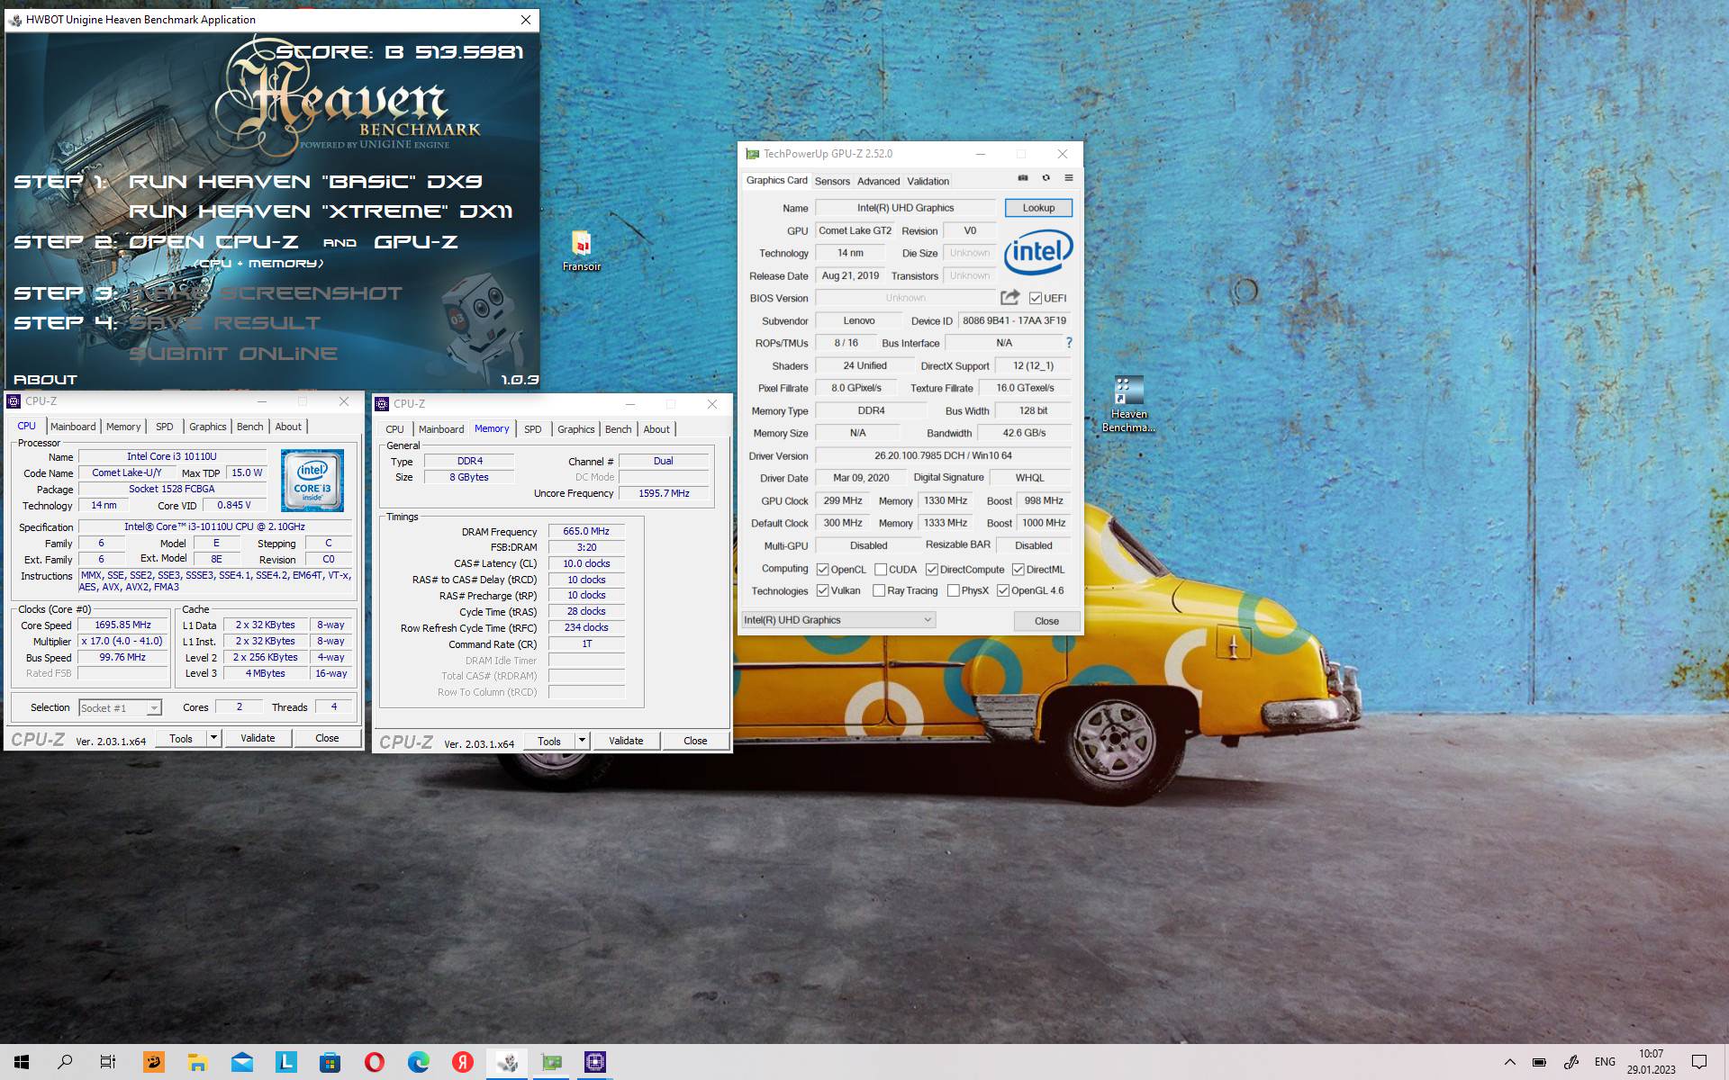Image resolution: width=1729 pixels, height=1080 pixels.
Task: Click Validate in left CPU-Z window
Action: tap(258, 738)
